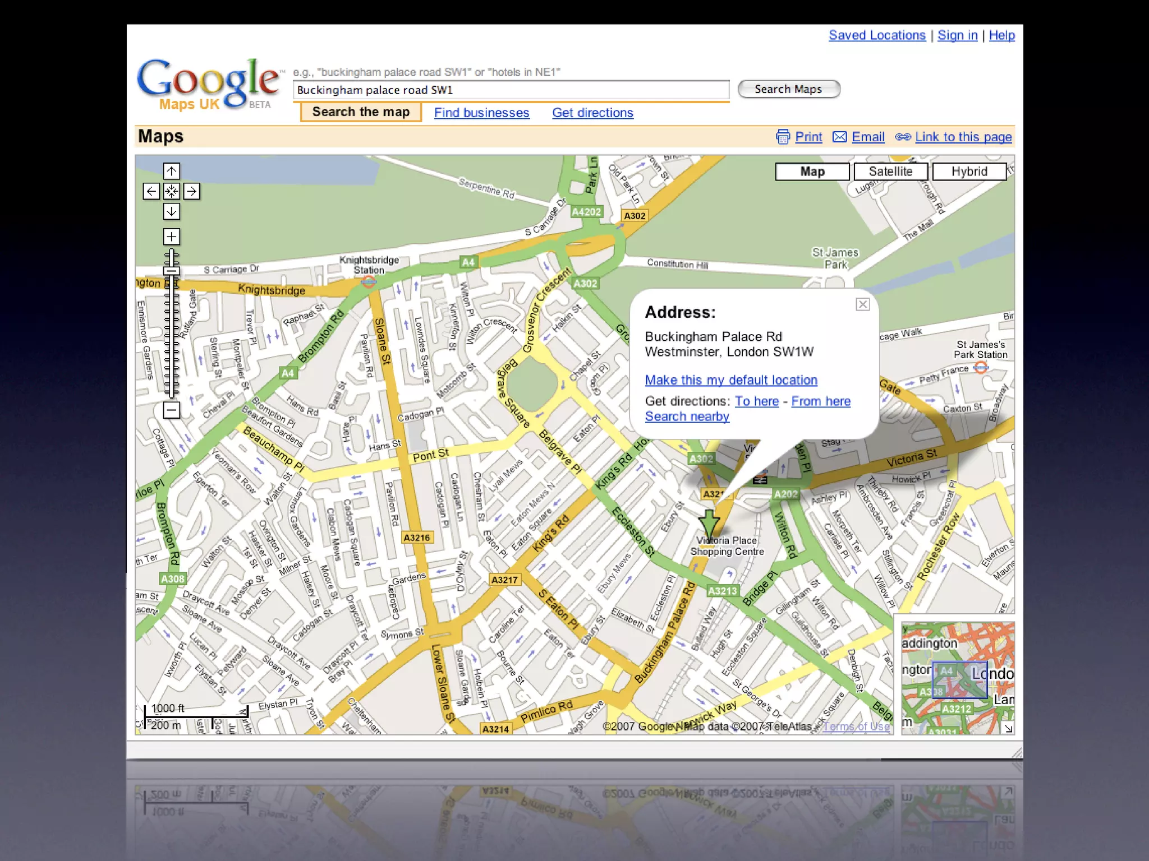
Task: Pan the map left with arrow button
Action: click(151, 191)
